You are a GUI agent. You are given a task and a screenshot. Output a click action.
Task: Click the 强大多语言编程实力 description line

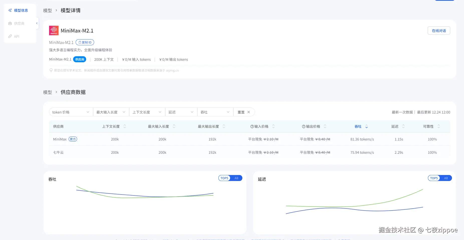pos(81,50)
